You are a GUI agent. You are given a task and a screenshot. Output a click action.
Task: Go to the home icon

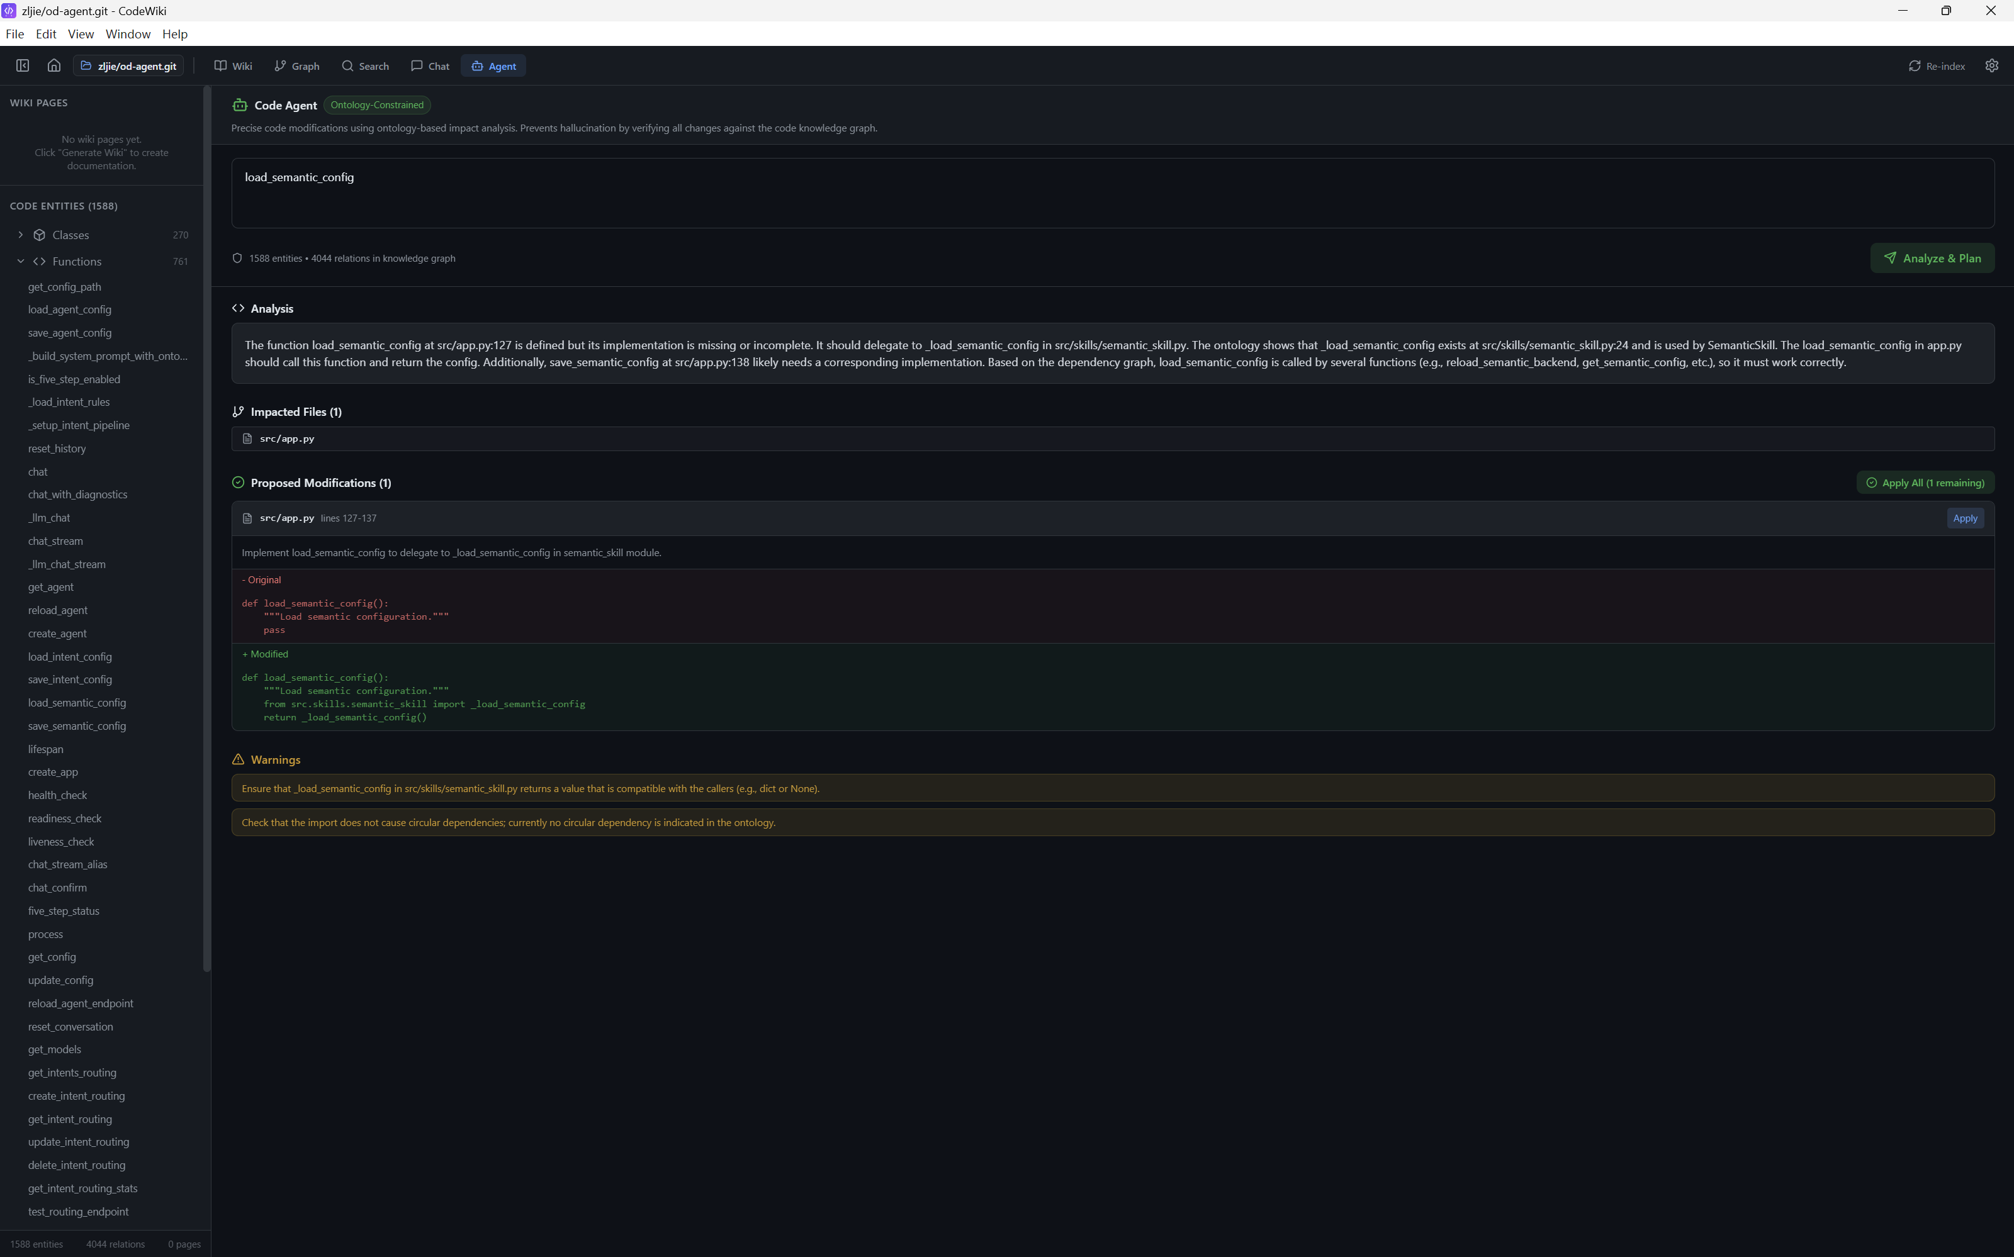(54, 65)
